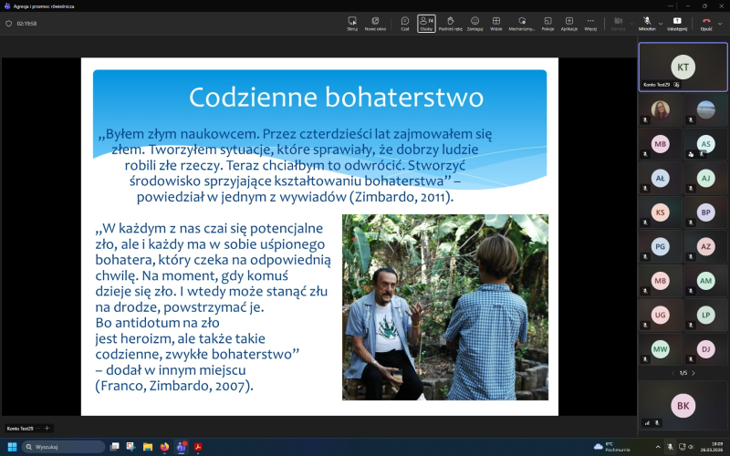The image size is (730, 456).
Task: Go to next participants page arrow
Action: coord(693,373)
